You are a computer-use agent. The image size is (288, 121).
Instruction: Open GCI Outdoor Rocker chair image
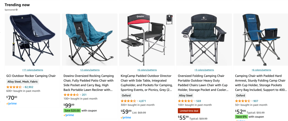coord(33,40)
